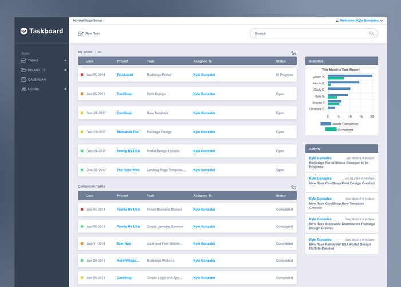Open the Calendar icon in sidebar
The width and height of the screenshot is (401, 287).
pos(24,79)
